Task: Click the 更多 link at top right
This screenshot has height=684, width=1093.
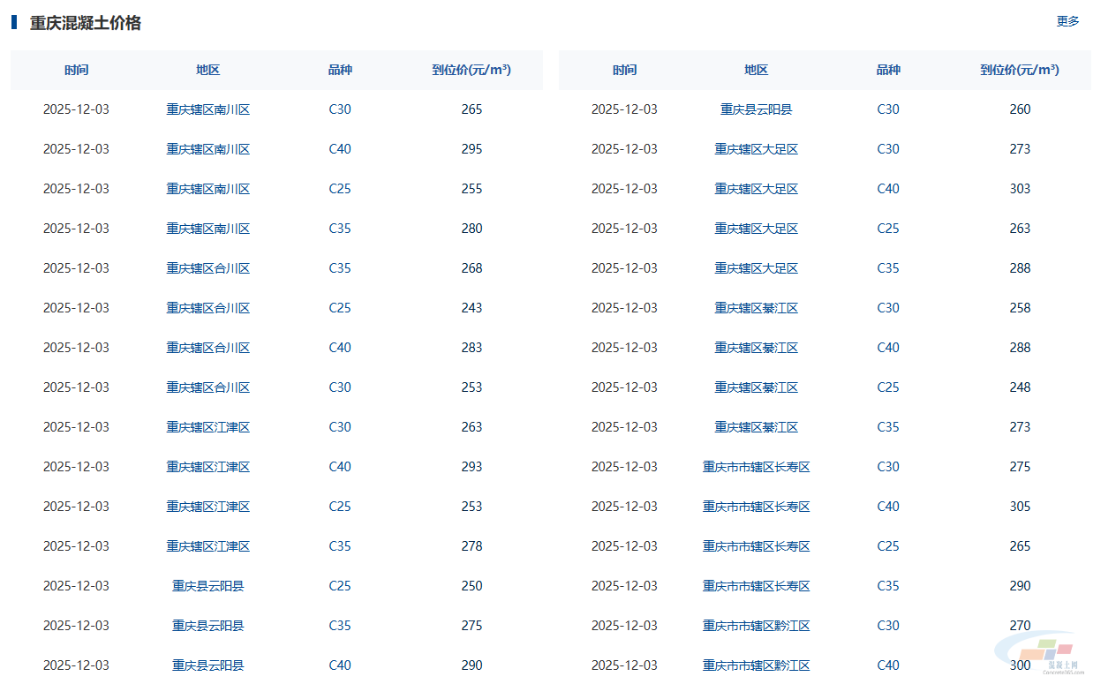Action: (1067, 21)
